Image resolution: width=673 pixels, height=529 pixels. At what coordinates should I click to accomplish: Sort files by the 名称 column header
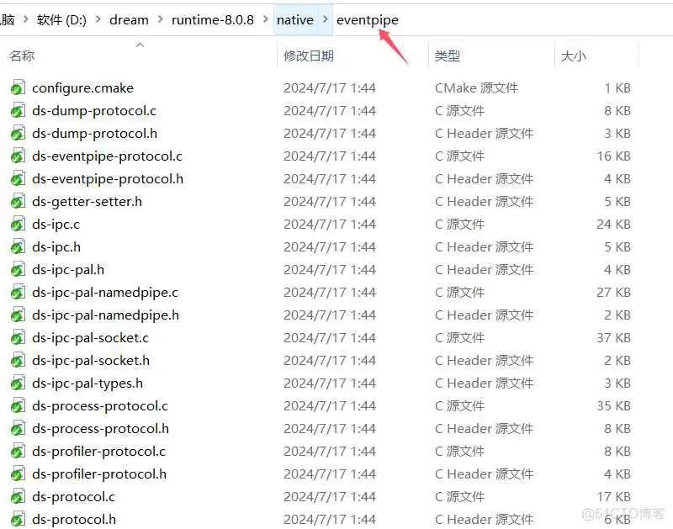pos(22,56)
